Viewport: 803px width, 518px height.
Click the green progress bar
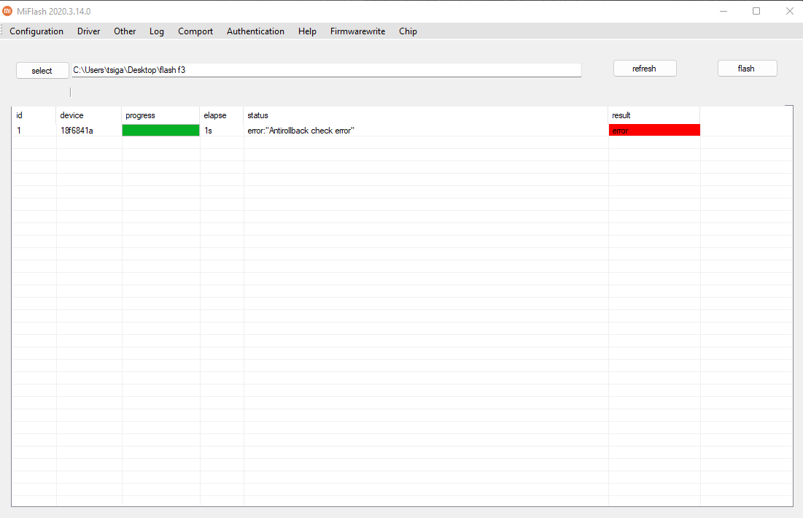coord(160,130)
